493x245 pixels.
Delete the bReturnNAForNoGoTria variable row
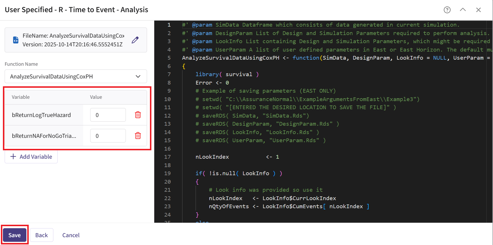click(138, 136)
